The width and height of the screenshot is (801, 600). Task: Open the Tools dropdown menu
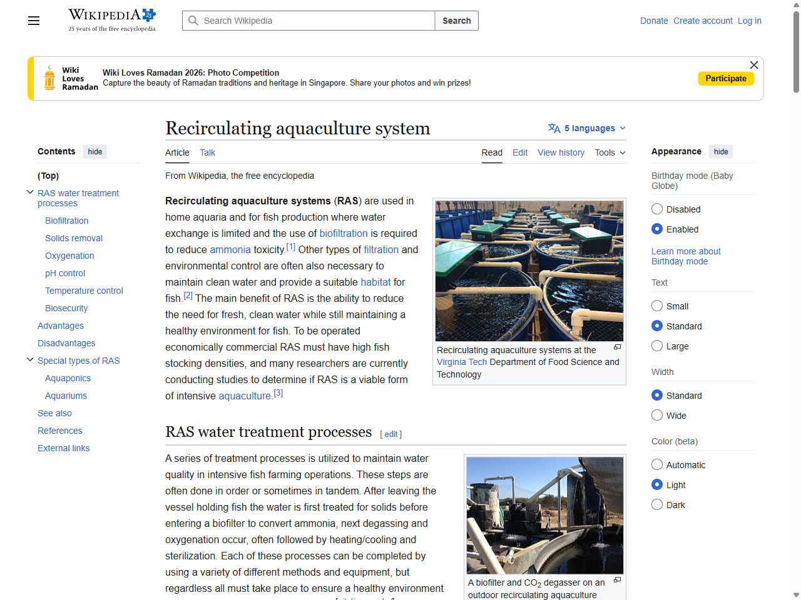pos(610,152)
